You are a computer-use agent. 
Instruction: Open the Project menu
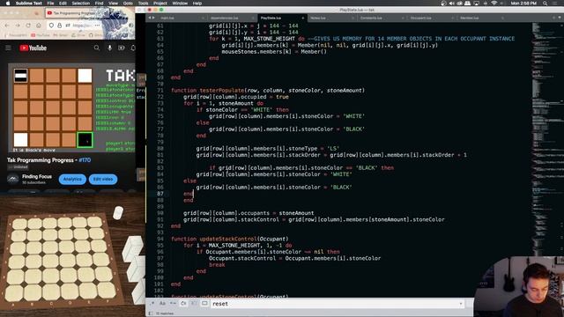[160, 4]
